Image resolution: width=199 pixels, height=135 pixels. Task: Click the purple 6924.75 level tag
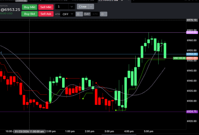click(x=192, y=111)
